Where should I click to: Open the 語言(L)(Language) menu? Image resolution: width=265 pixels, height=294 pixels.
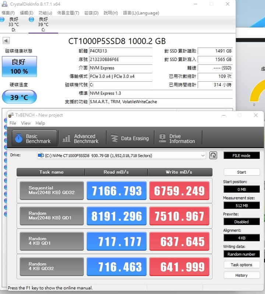(x=141, y=13)
